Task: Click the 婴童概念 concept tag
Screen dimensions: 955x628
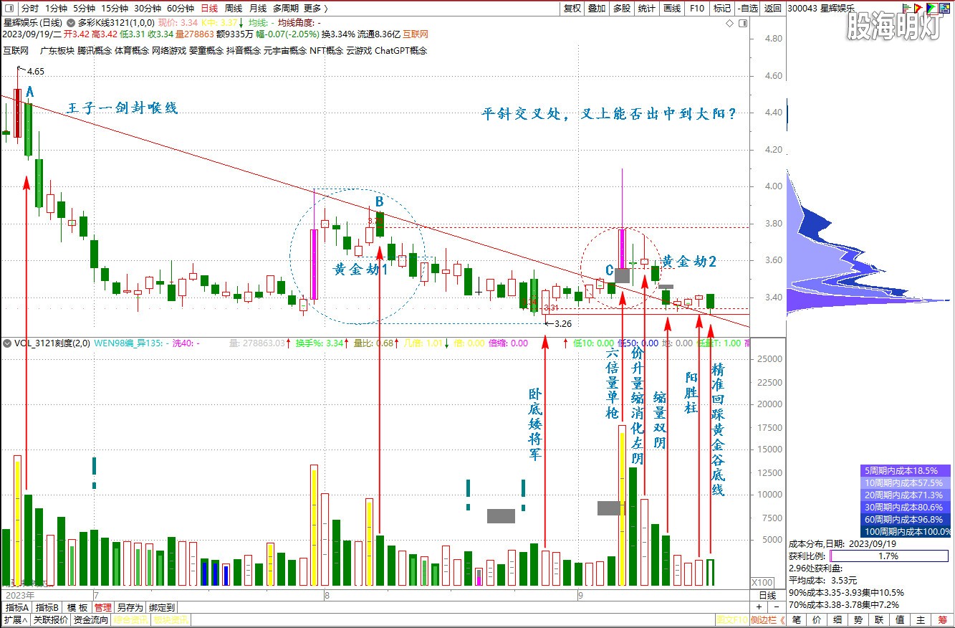Action: click(x=206, y=51)
